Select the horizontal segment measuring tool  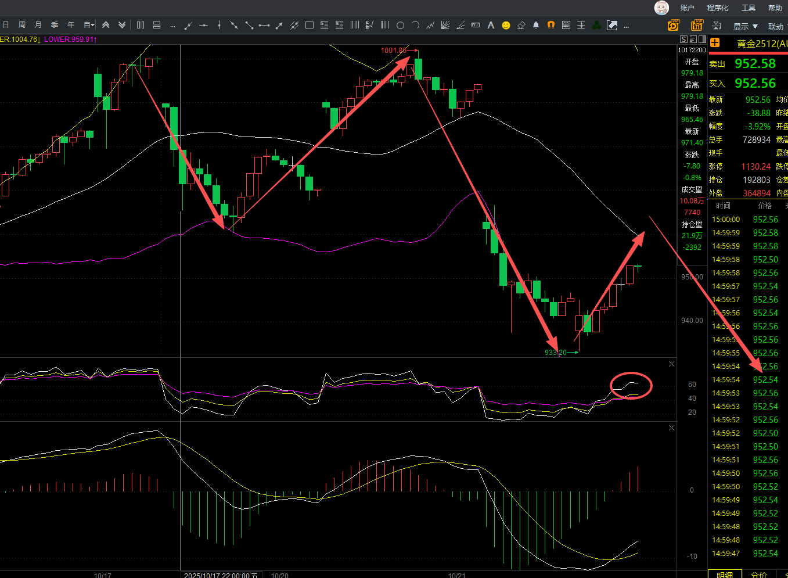(x=264, y=25)
